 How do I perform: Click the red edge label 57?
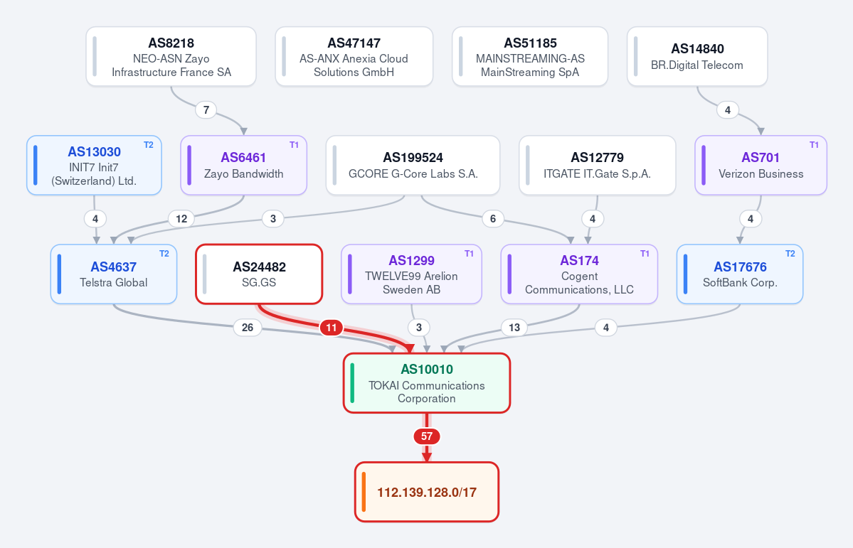[427, 436]
